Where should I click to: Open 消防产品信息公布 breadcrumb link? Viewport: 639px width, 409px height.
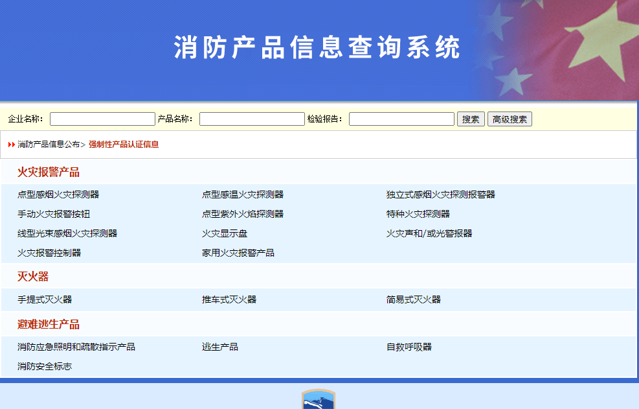(49, 145)
